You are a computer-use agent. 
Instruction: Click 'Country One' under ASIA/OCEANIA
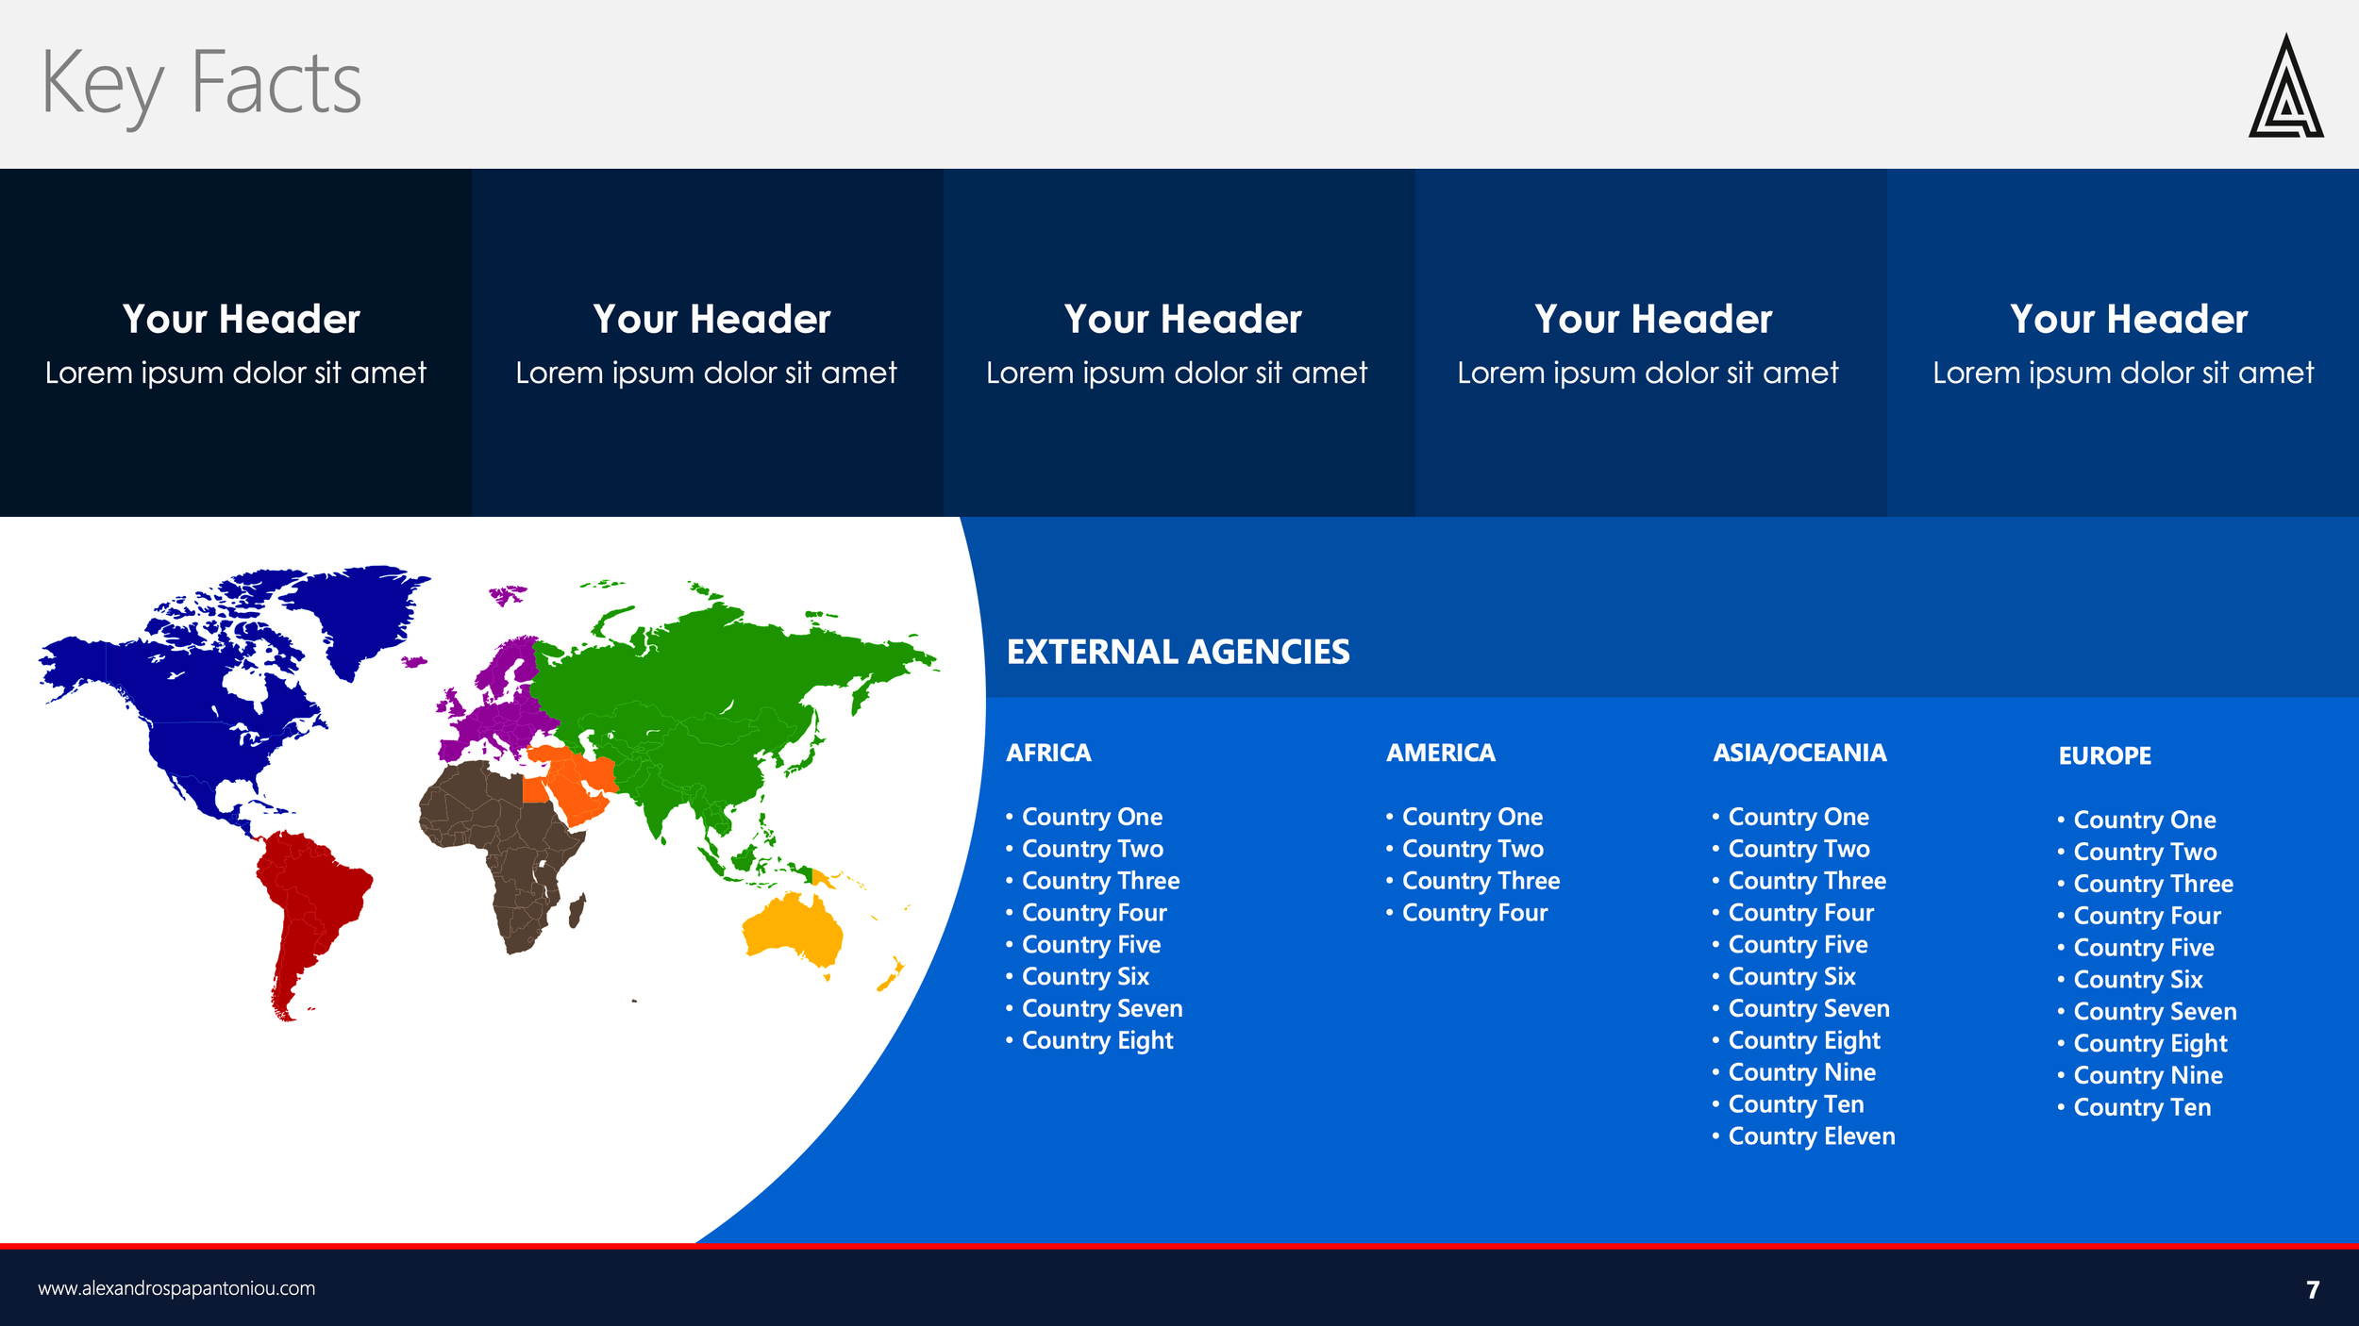1799,817
